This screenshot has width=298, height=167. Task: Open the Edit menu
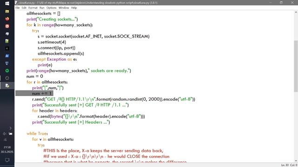24,8
